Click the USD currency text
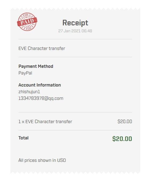Screen dimensions: 166x184 [x=61, y=160]
